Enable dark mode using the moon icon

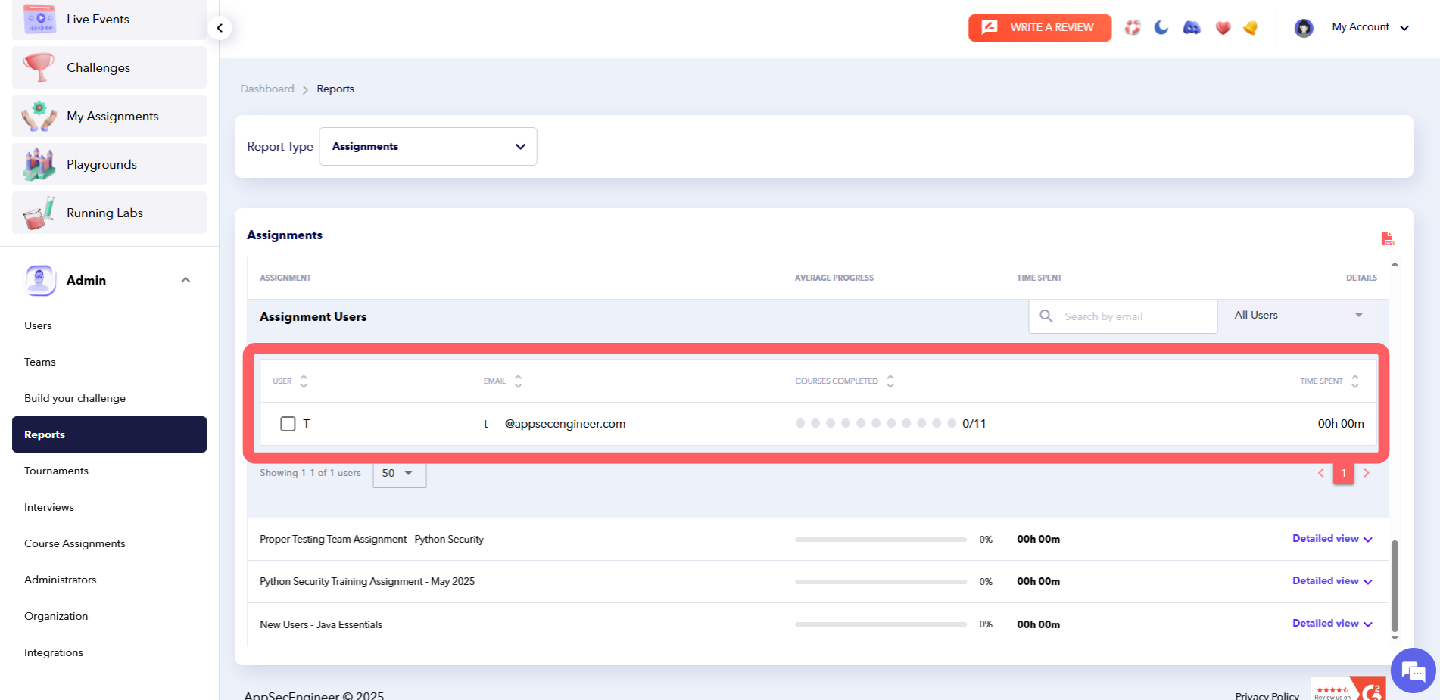pos(1161,27)
